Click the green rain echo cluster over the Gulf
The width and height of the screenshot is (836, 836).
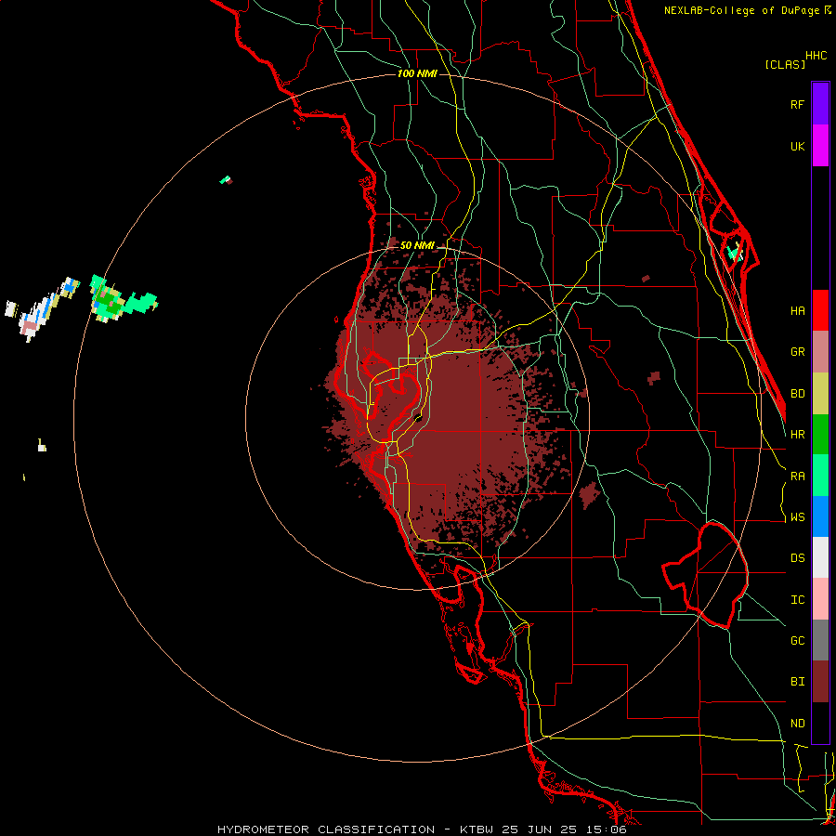[123, 298]
